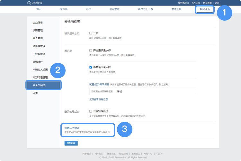Click the blue number 1 badge
Screen dimensions: 241x161
point(224,13)
